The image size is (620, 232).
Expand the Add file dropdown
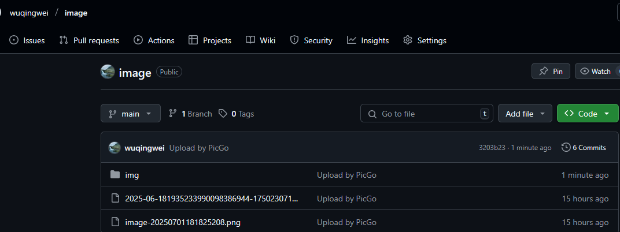(525, 113)
